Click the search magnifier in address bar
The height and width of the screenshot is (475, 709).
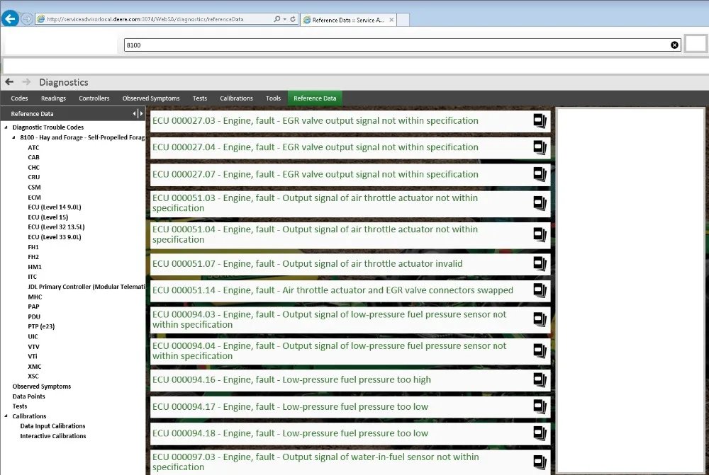click(x=277, y=19)
